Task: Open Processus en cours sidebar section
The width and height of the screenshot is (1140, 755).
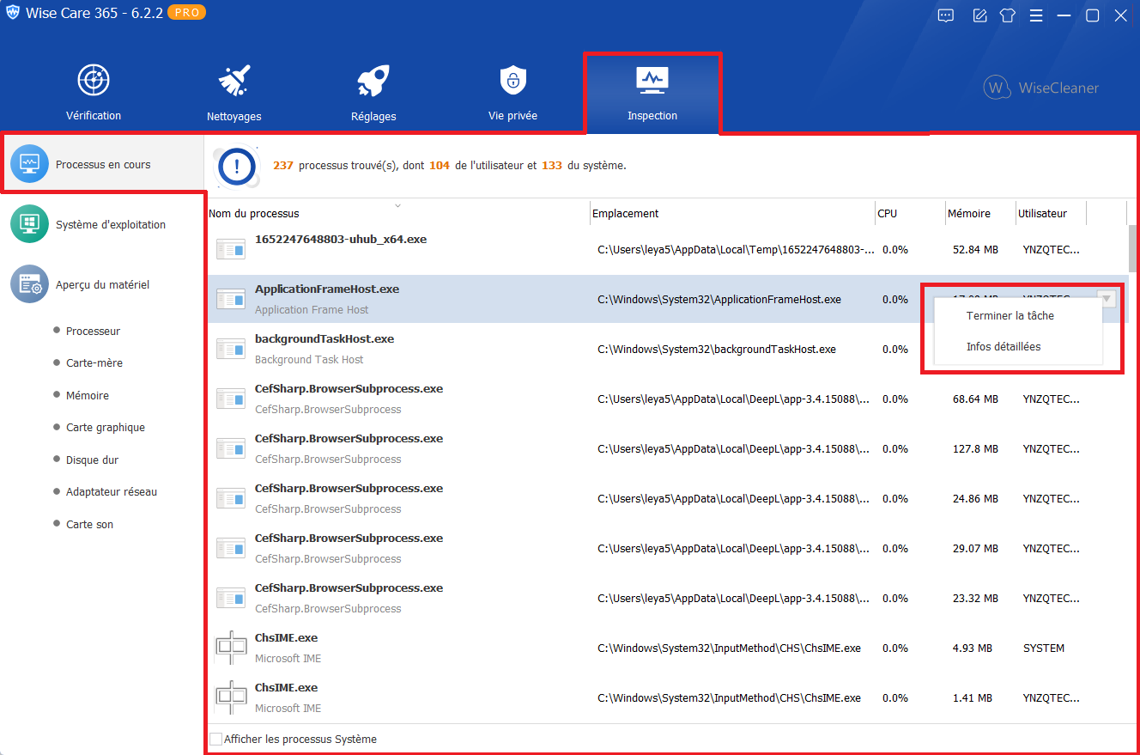Action: tap(102, 164)
